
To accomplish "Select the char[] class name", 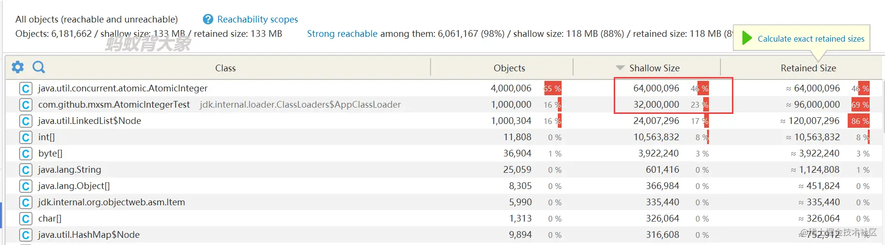I will pos(50,219).
